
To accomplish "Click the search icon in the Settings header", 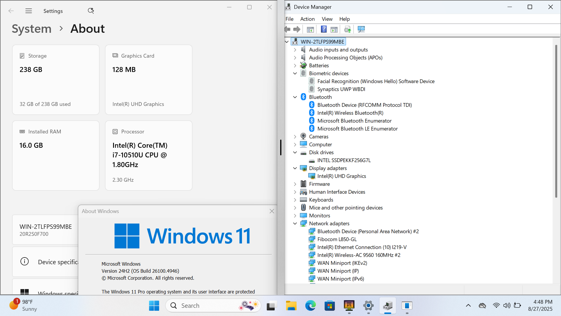I will 91,11.
